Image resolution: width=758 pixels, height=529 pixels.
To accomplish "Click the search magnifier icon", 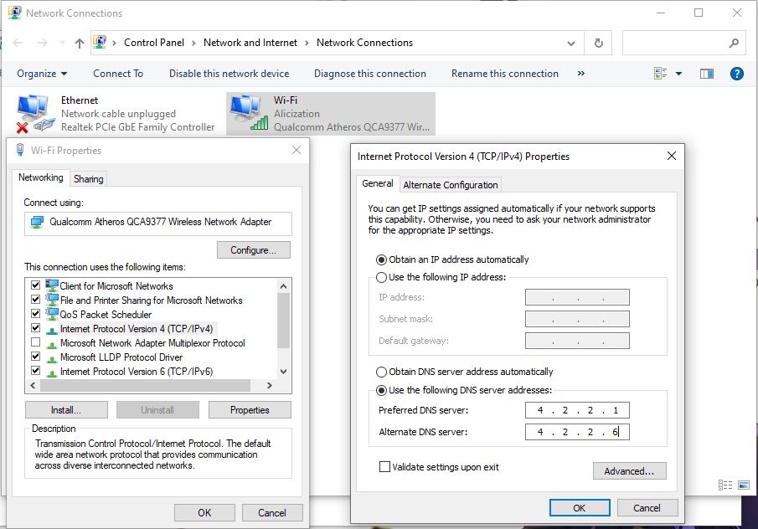I will pyautogui.click(x=734, y=43).
